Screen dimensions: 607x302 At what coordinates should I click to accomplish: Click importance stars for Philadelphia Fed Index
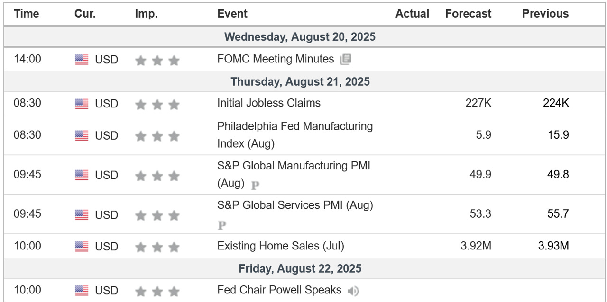click(x=157, y=136)
